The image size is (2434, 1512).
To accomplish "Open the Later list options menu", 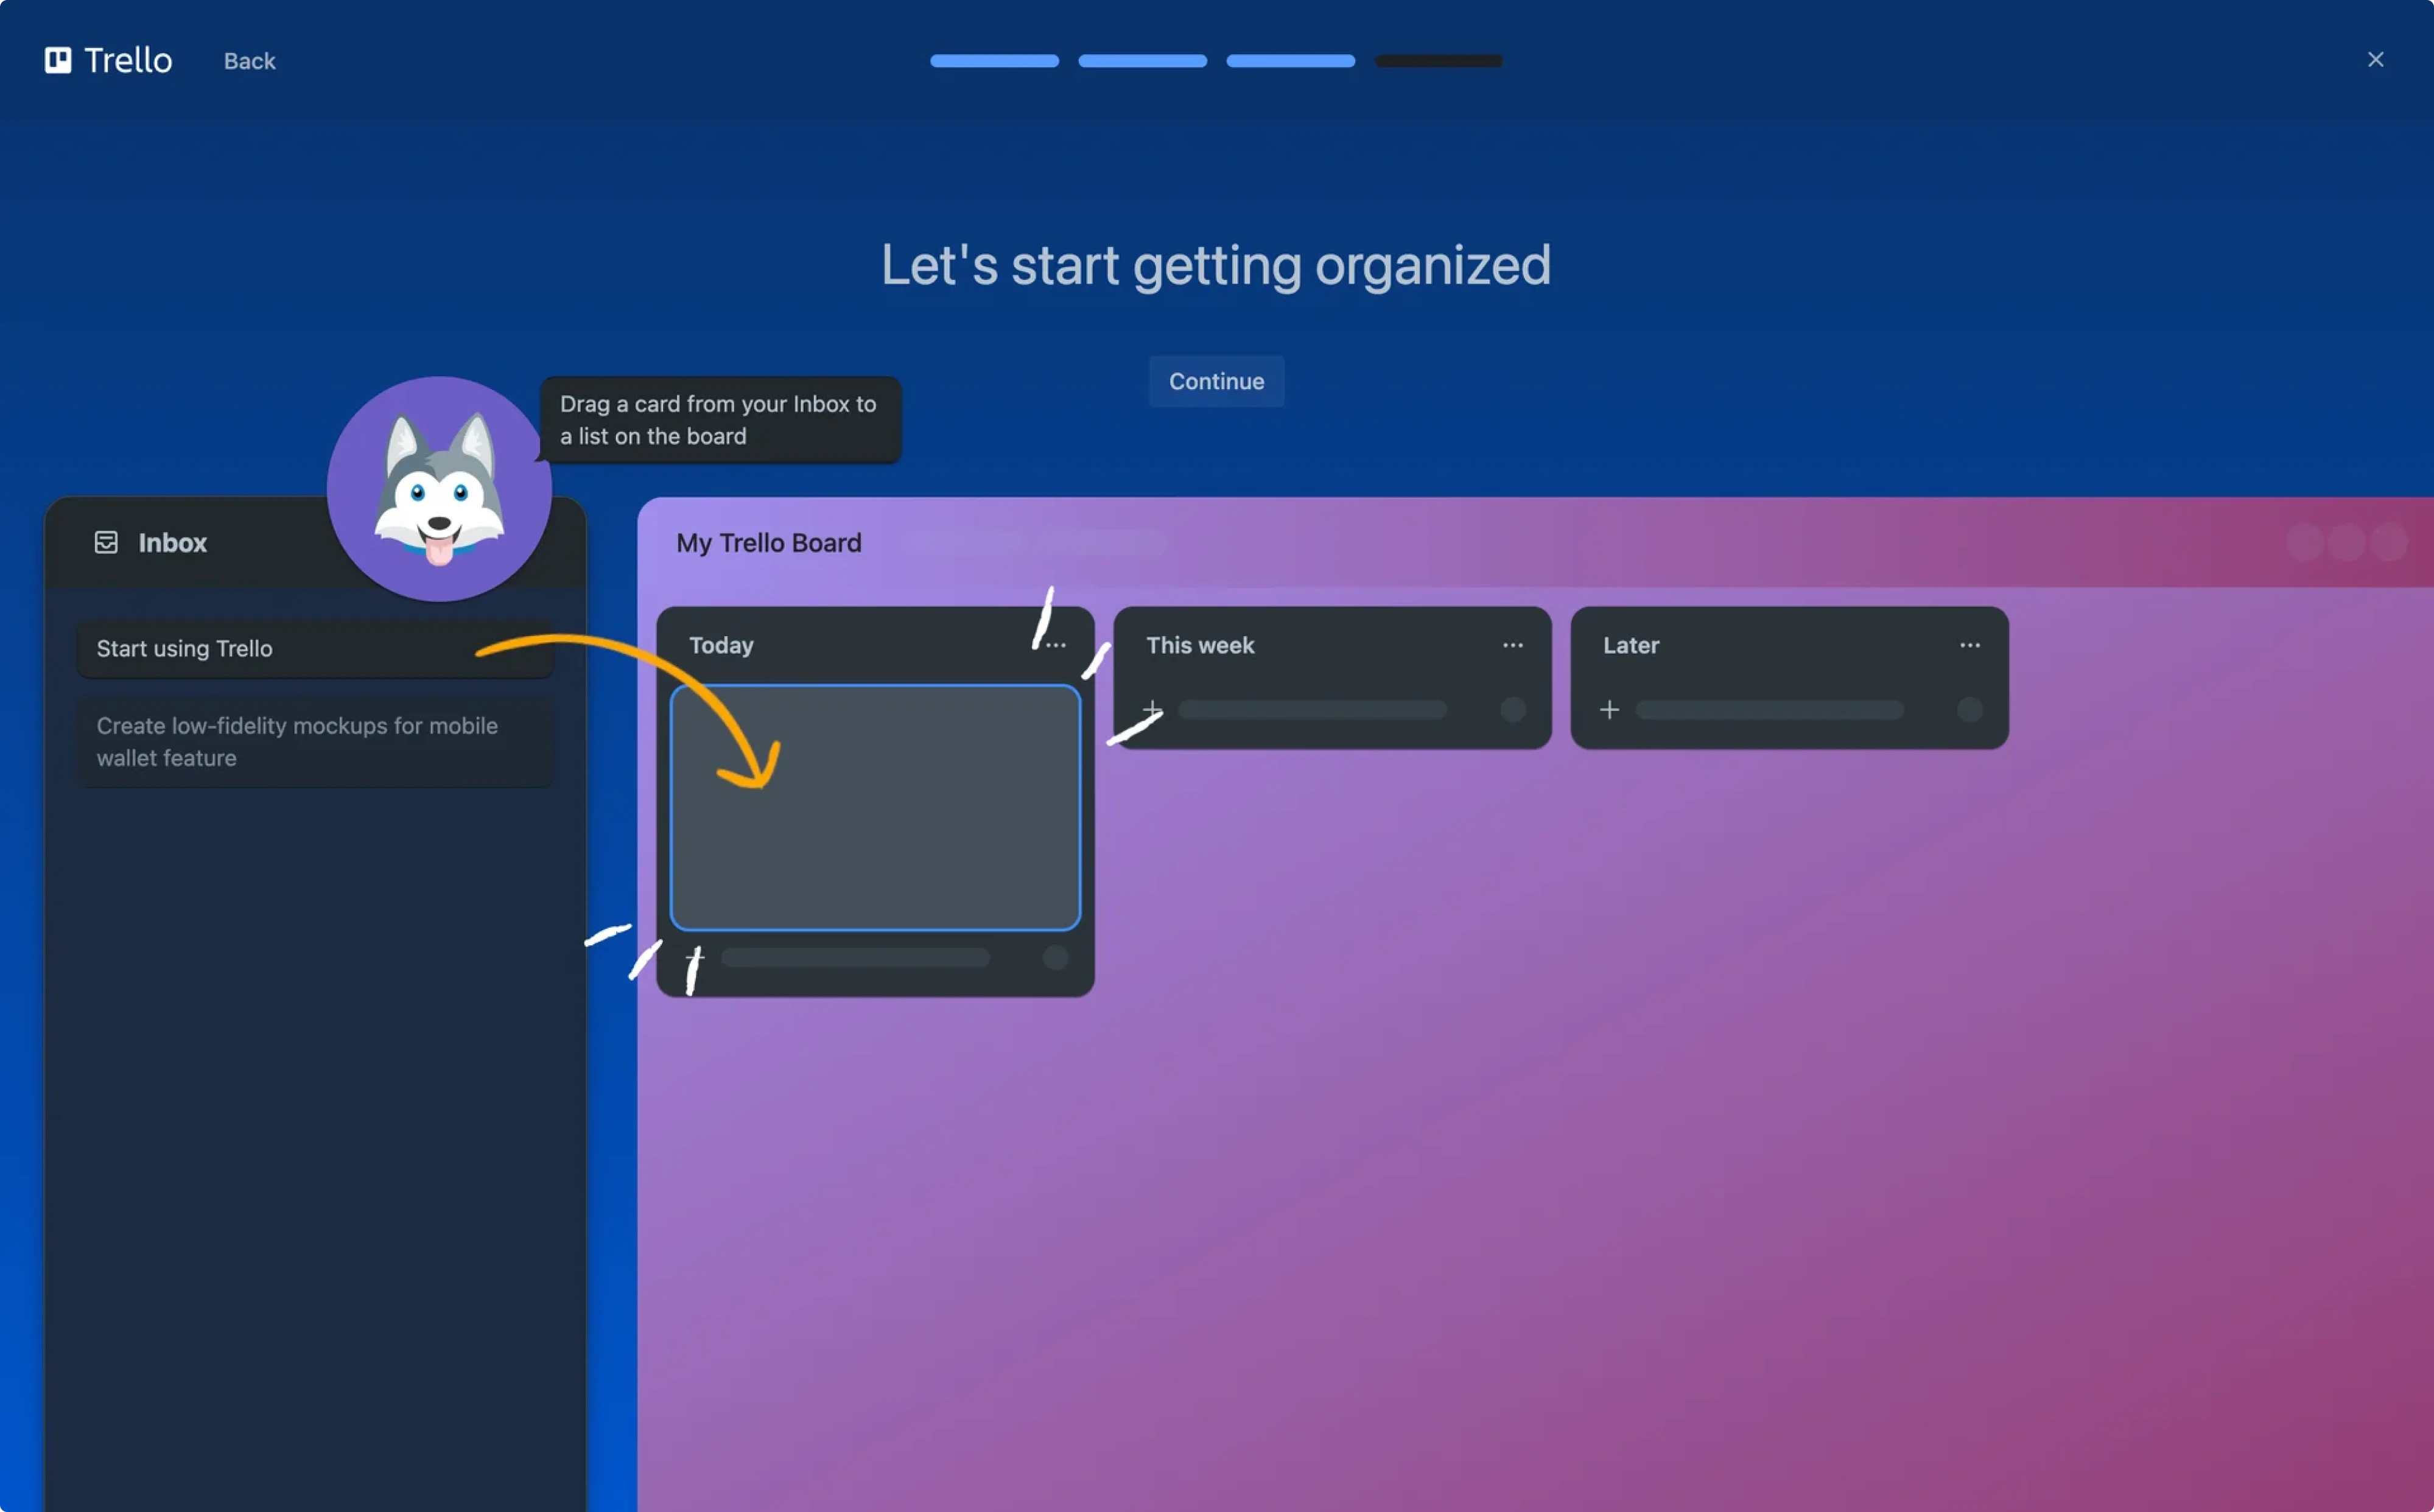I will click(1968, 645).
